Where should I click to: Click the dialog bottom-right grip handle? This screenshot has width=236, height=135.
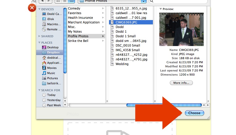(x=209, y=118)
